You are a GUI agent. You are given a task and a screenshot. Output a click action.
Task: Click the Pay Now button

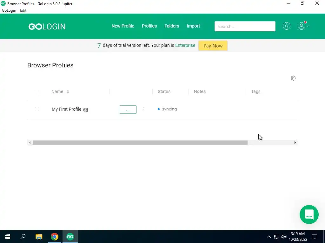pyautogui.click(x=213, y=46)
